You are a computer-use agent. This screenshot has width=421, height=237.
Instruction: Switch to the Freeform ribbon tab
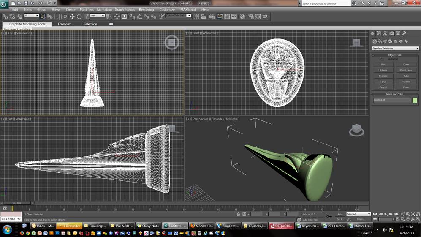pyautogui.click(x=65, y=24)
